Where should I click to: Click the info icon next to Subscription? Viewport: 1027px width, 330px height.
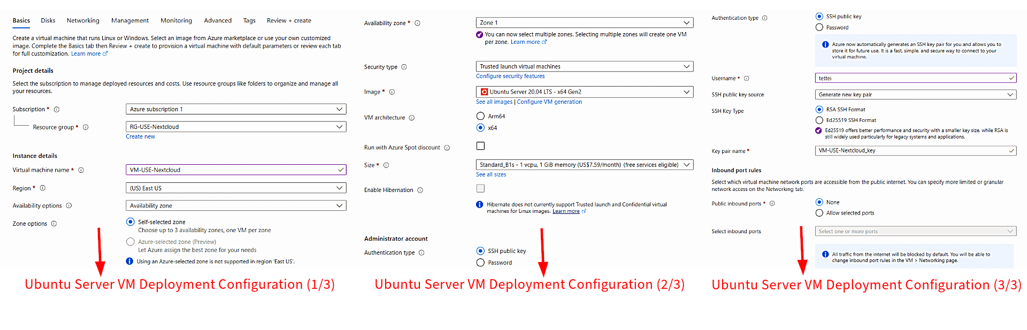[57, 109]
